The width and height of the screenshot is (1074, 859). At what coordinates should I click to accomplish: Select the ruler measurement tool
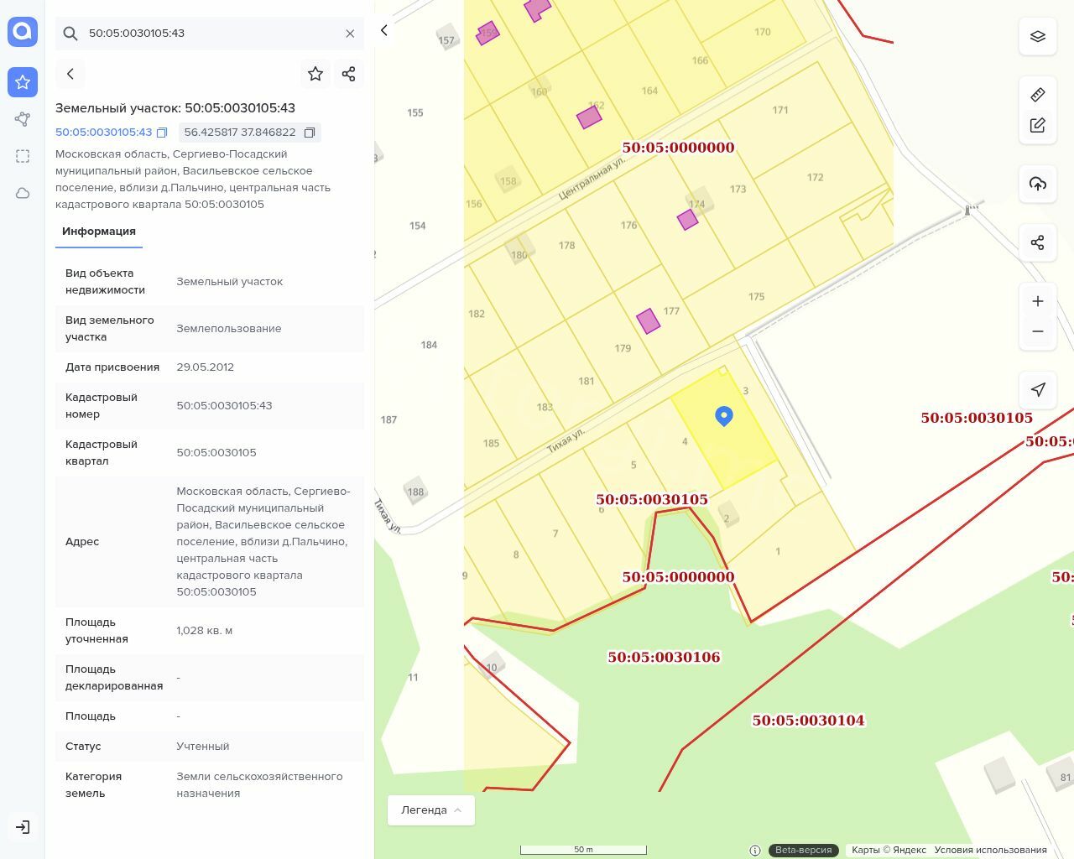(x=1038, y=95)
